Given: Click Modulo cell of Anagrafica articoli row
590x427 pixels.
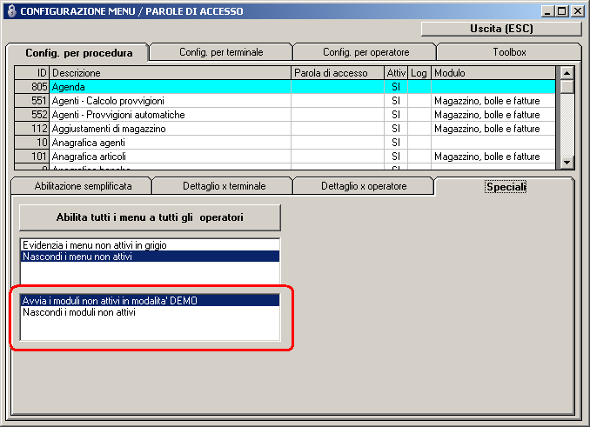Looking at the screenshot, I should [493, 157].
